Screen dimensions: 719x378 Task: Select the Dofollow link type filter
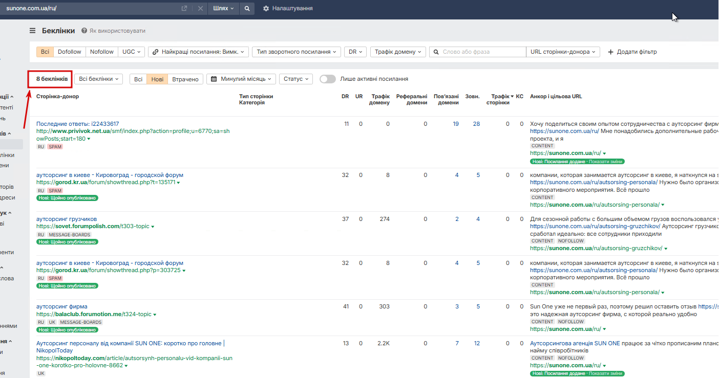69,52
